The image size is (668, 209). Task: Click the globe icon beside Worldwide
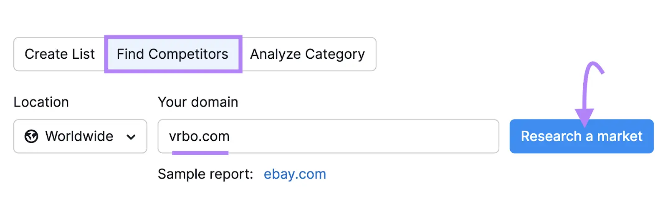click(31, 136)
